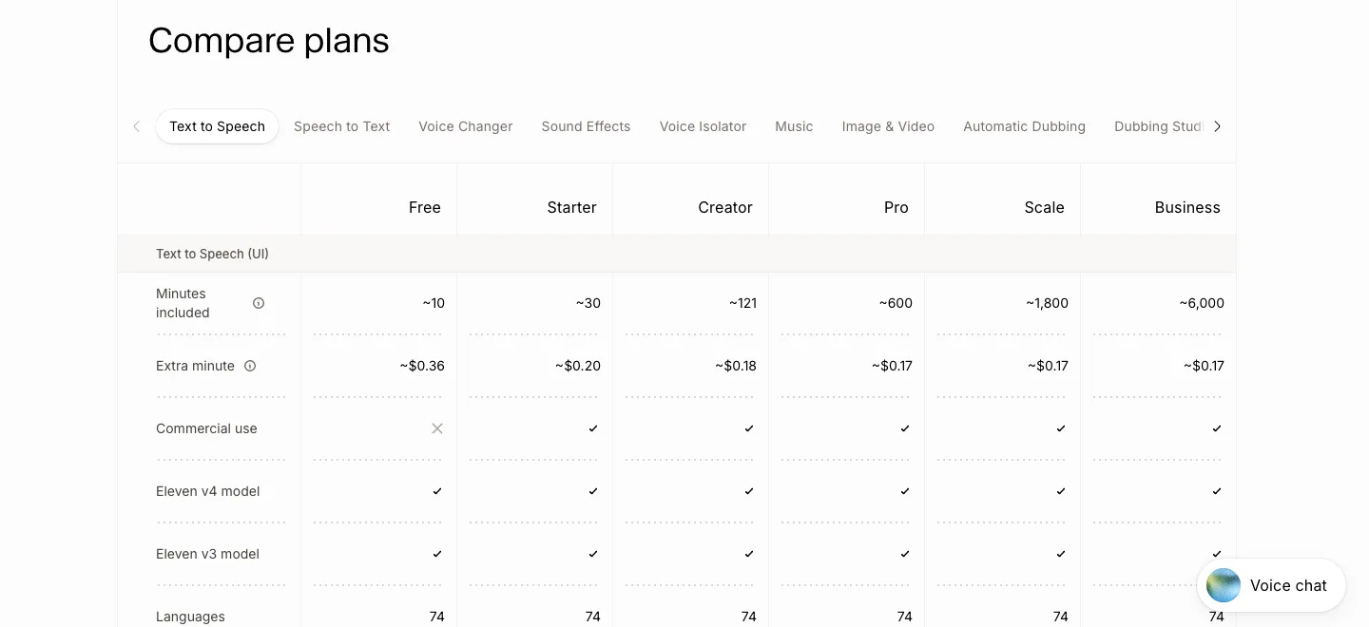The height and width of the screenshot is (627, 1369).
Task: Click Pro plan Eleven v3 model checkmark
Action: [x=905, y=554]
